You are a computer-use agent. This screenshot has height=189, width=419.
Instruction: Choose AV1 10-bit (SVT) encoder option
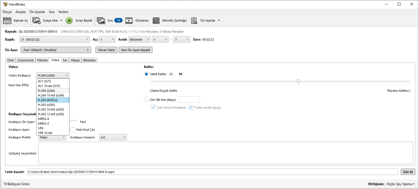(53, 86)
